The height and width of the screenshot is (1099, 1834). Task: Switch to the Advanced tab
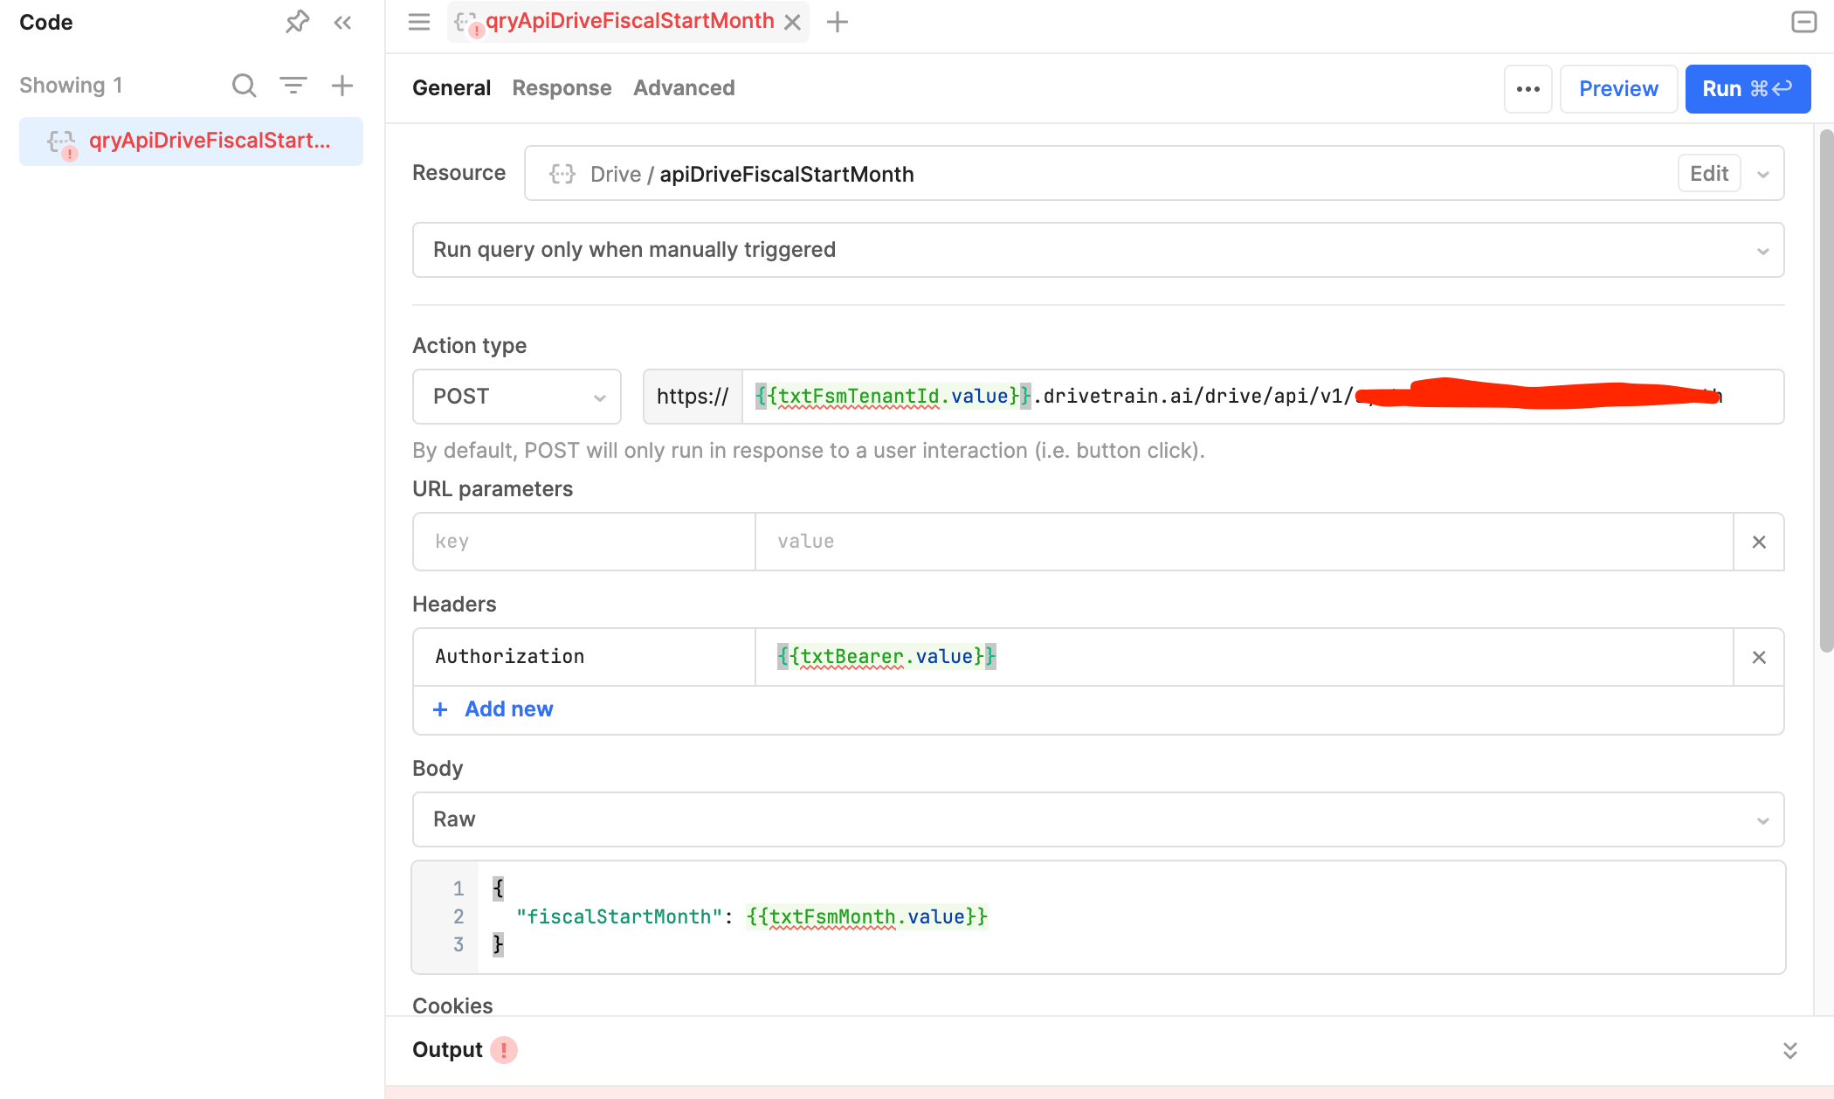[x=684, y=88]
